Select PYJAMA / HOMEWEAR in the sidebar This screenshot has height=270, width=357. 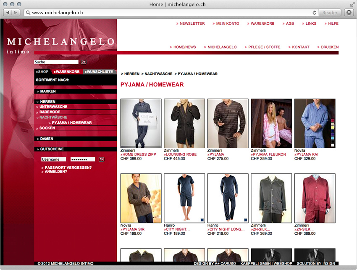72,123
